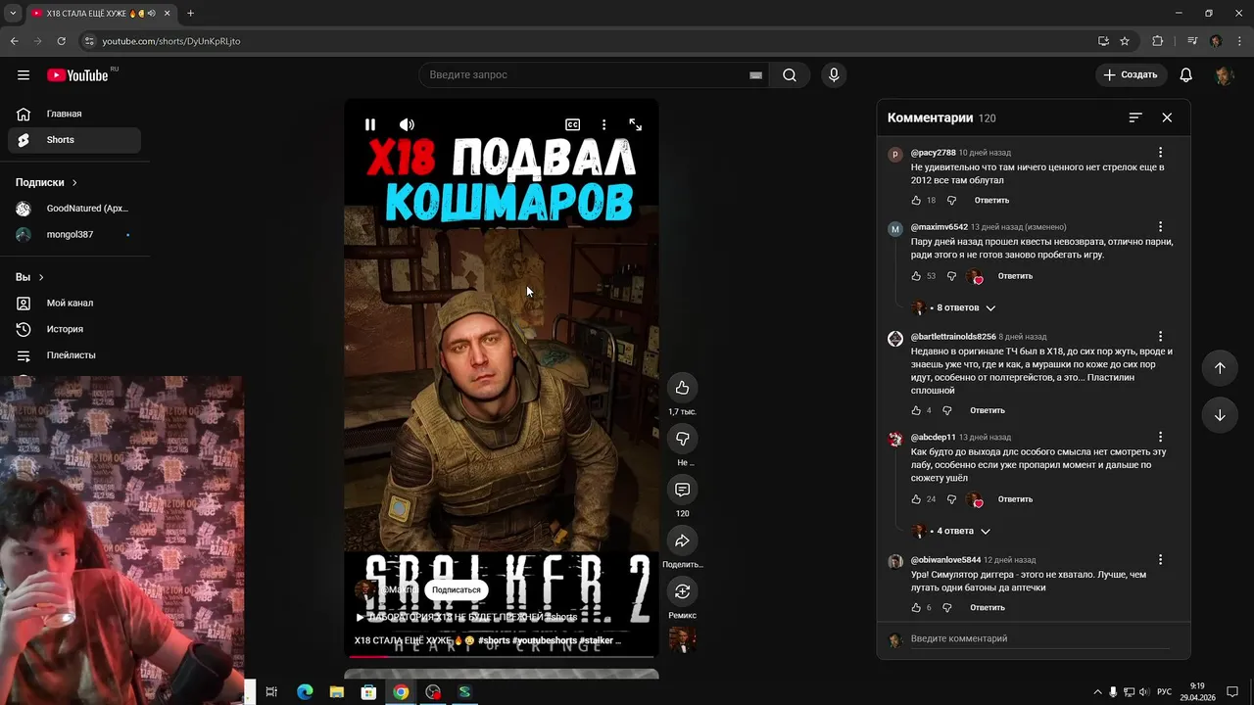The width and height of the screenshot is (1254, 705).
Task: Click the Chrome address bar URL
Action: (x=171, y=41)
